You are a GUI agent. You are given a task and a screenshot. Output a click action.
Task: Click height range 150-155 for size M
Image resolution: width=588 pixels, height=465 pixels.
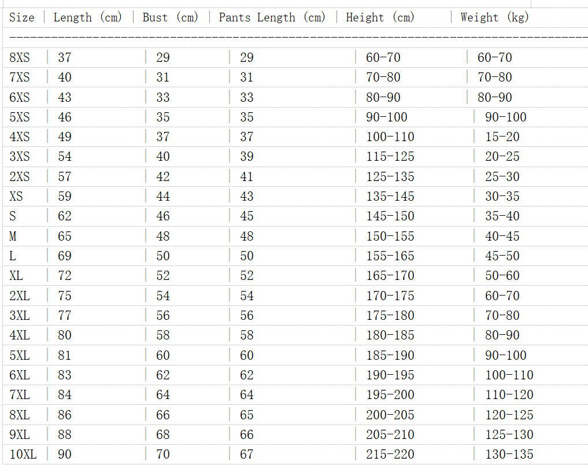[390, 237]
